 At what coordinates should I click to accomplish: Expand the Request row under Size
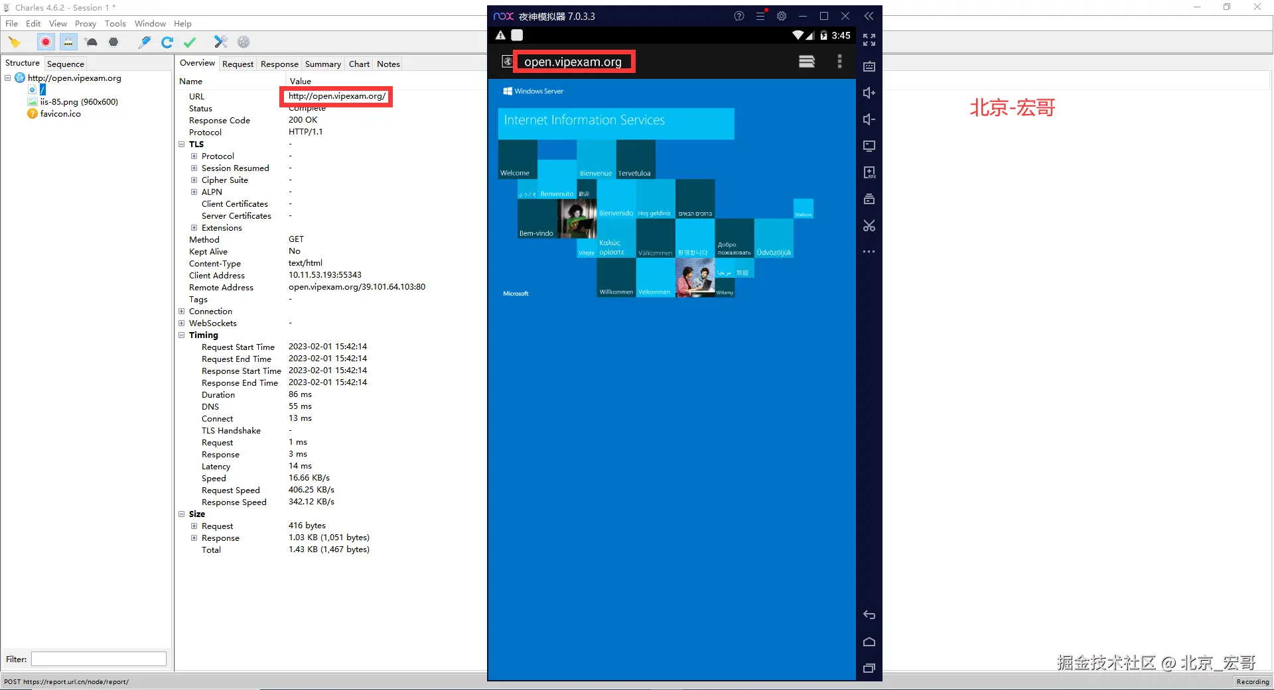tap(194, 526)
